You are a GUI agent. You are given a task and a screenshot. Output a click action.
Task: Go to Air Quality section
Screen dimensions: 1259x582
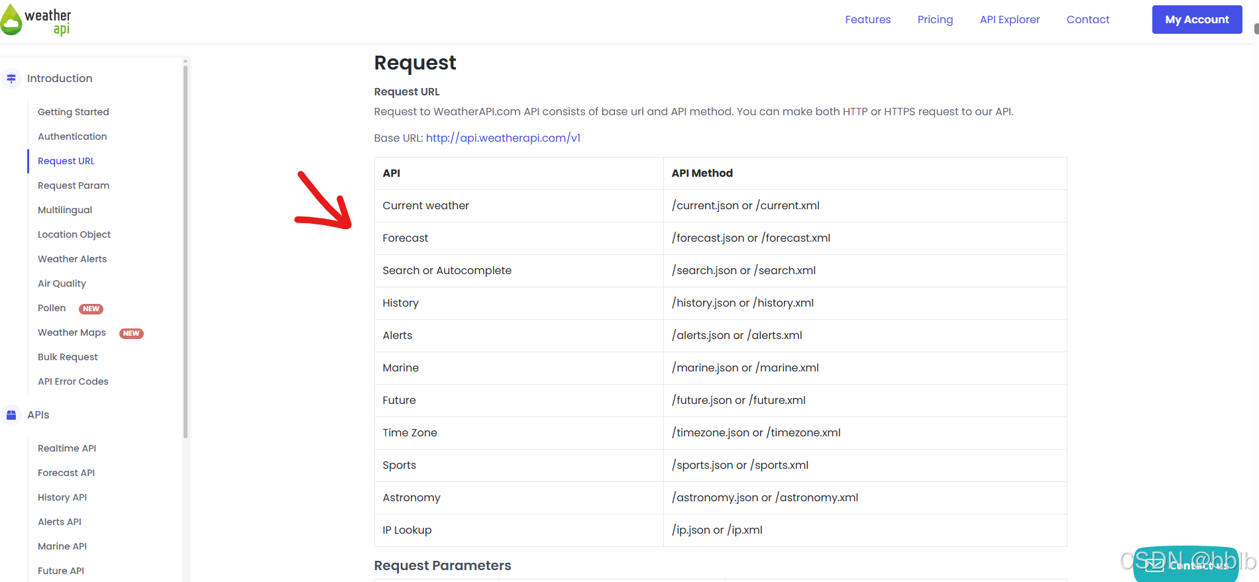(x=62, y=283)
